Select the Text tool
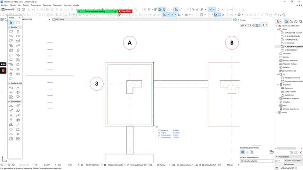 [x=11, y=115]
